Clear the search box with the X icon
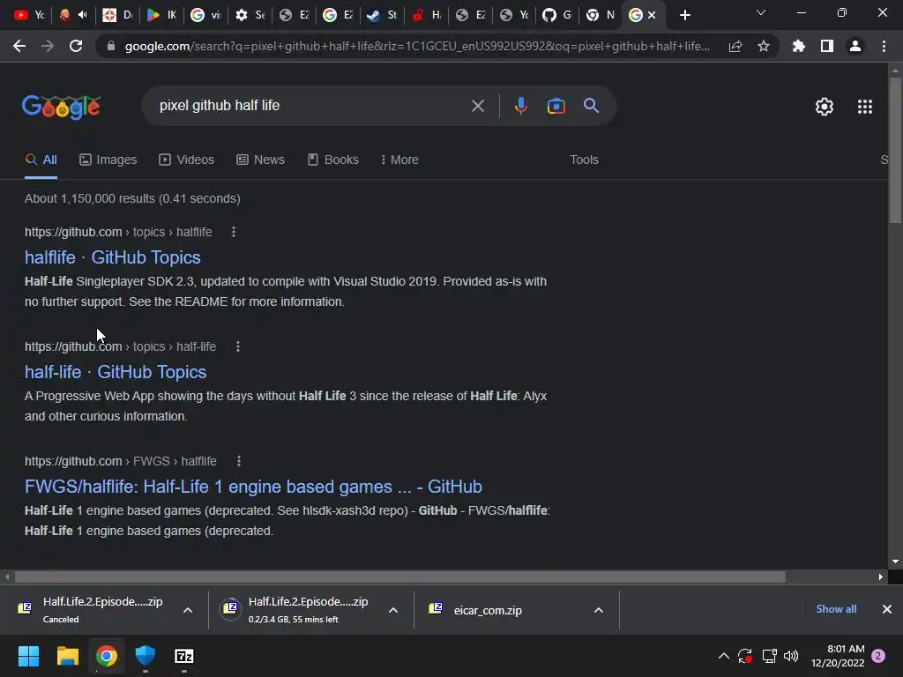 477,106
